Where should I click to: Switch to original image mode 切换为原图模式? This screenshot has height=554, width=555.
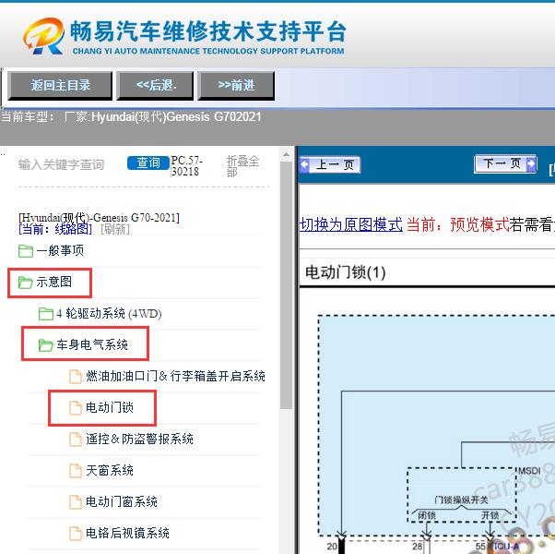[350, 224]
